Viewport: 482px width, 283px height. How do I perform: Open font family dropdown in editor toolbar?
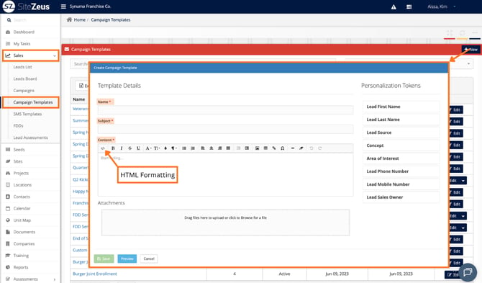tap(148, 148)
